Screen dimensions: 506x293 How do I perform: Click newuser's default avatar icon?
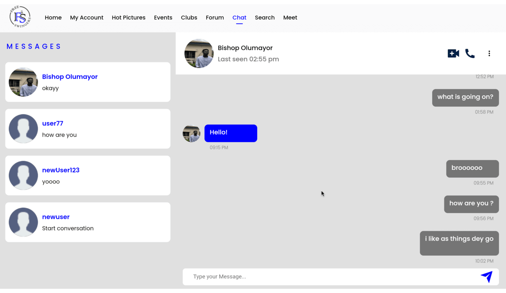tap(23, 222)
